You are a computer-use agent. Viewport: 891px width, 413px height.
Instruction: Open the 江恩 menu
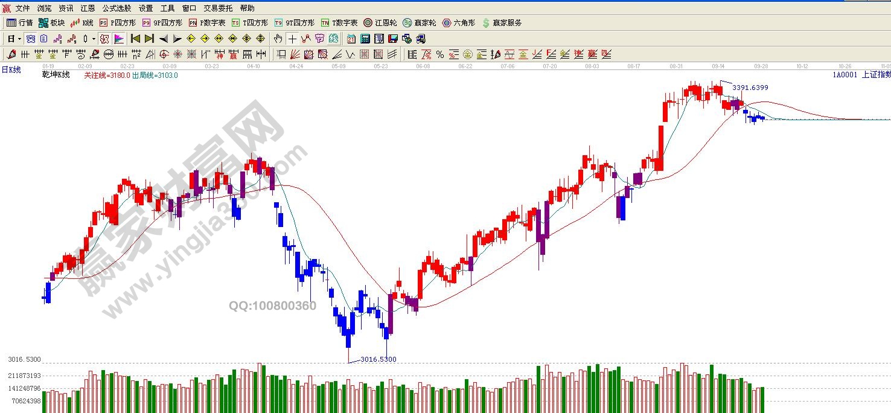(88, 8)
